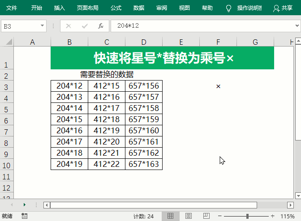Select column C header
Image resolution: width=301 pixels, height=221 pixels.
107,42
